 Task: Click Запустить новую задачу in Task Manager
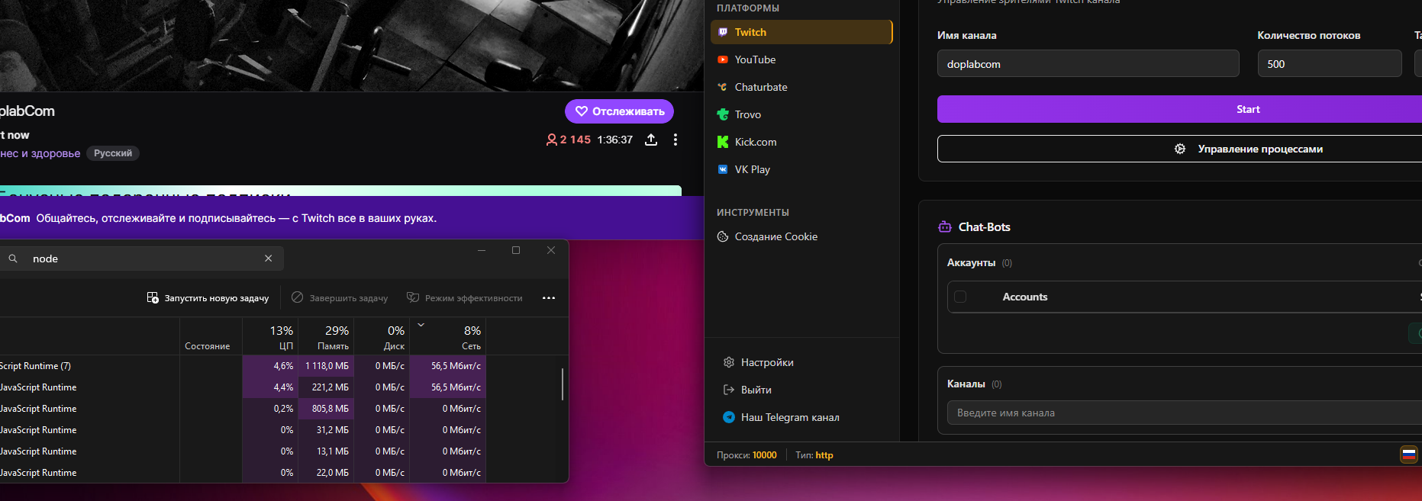pos(208,298)
